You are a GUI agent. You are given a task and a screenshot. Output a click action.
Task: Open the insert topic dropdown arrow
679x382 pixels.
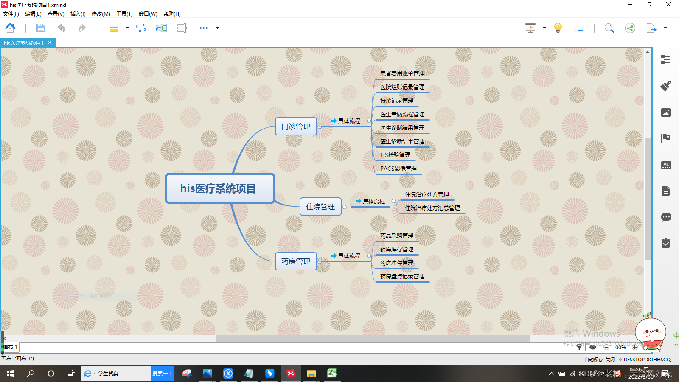click(127, 28)
